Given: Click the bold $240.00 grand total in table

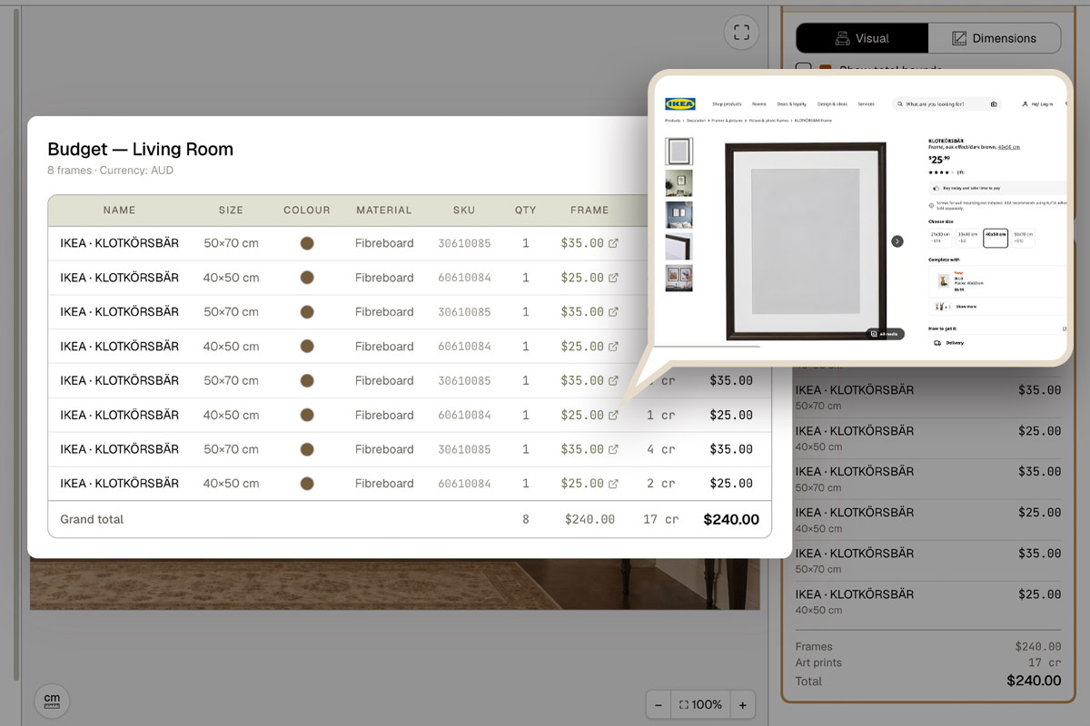Looking at the screenshot, I should (x=731, y=520).
